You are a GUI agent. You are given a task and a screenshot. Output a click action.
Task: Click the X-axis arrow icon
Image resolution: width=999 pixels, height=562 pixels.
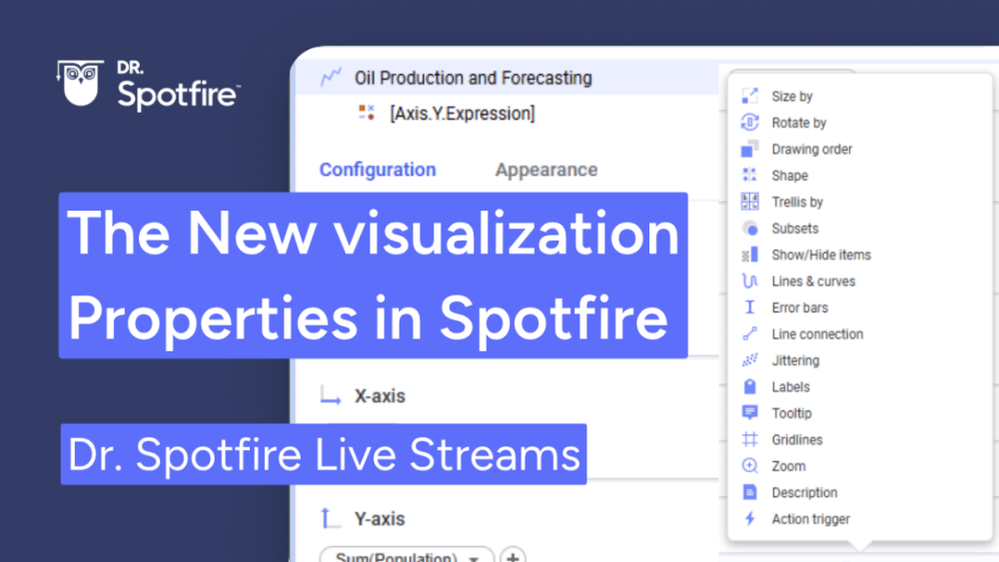click(330, 396)
